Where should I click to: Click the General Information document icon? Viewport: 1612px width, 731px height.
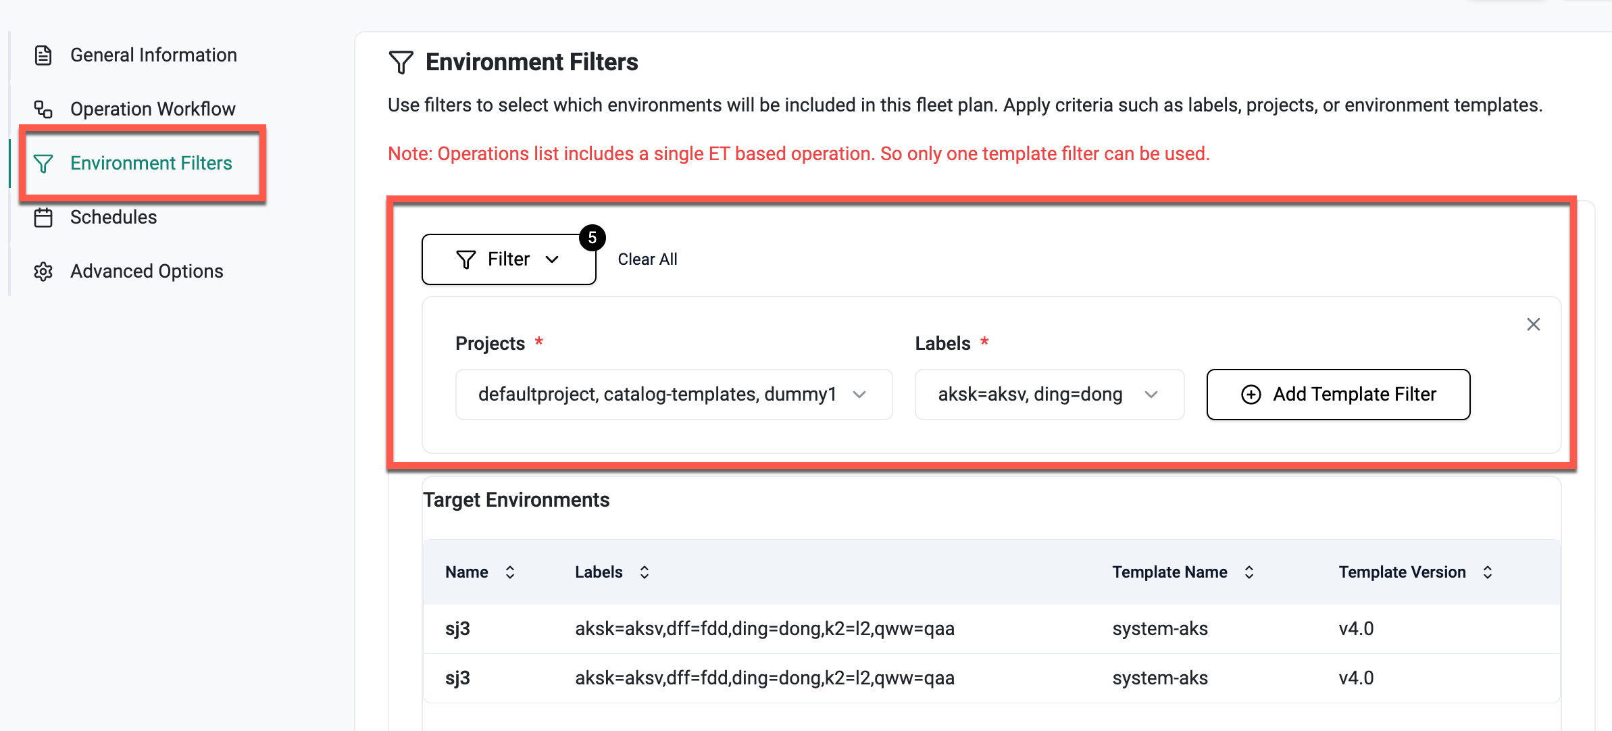pyautogui.click(x=43, y=55)
